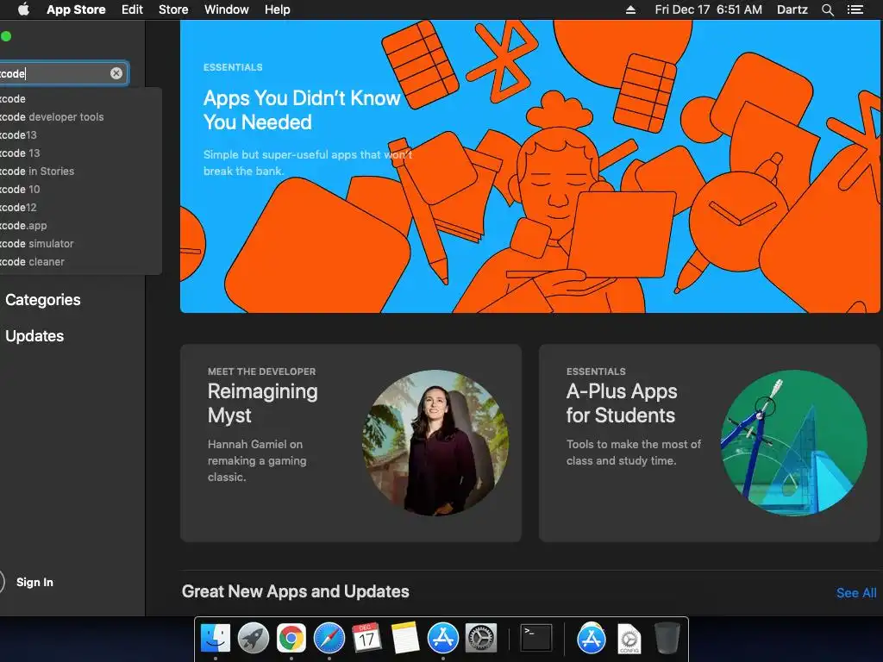Open the Apple menu
883x662 pixels.
click(x=23, y=9)
